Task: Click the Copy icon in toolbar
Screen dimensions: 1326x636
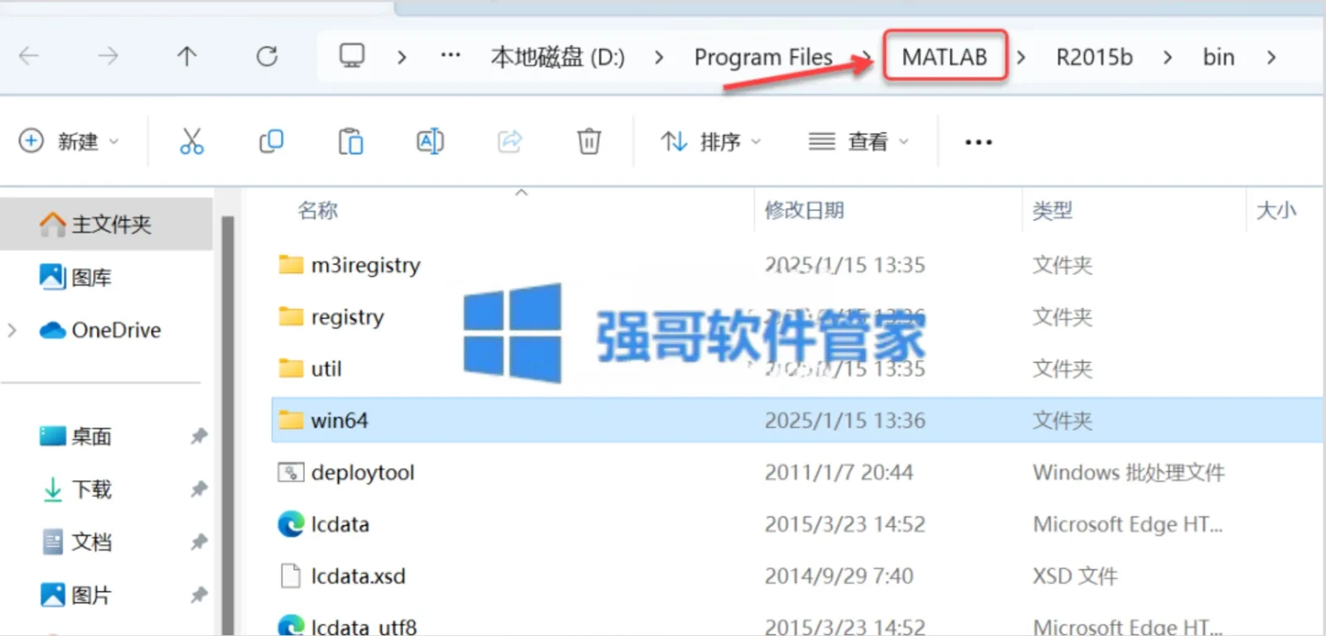Action: [x=271, y=142]
